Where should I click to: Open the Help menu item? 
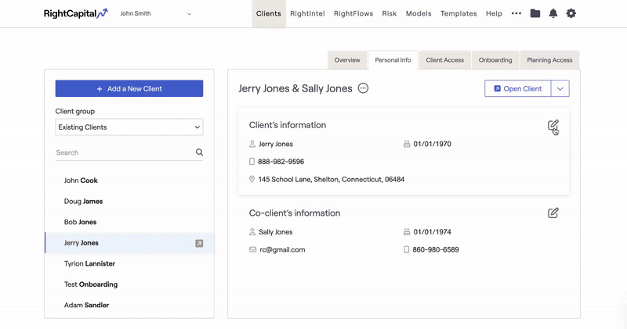(494, 13)
